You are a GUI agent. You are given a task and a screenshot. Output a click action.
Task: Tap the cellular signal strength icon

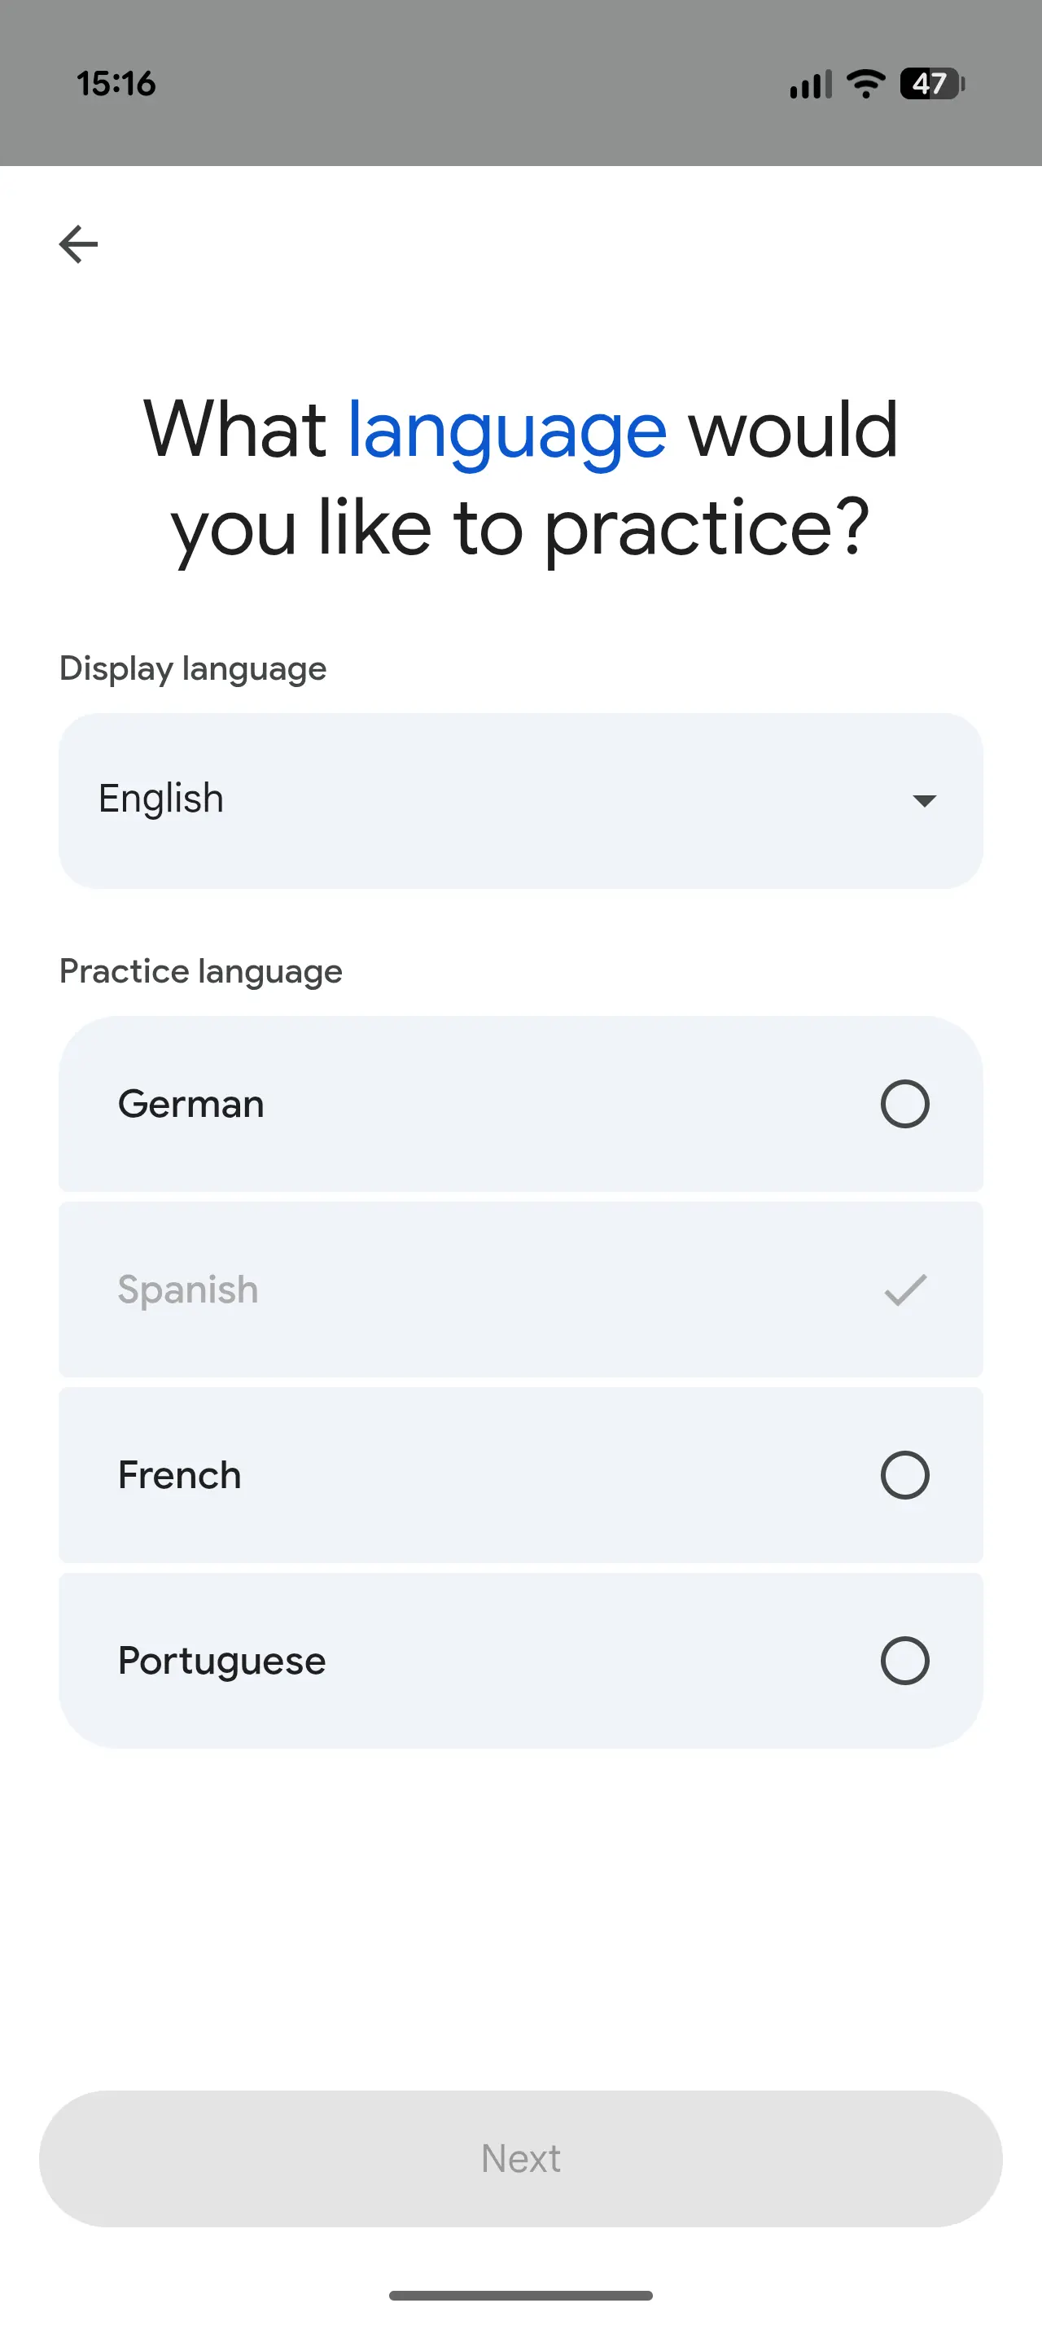[x=809, y=85]
